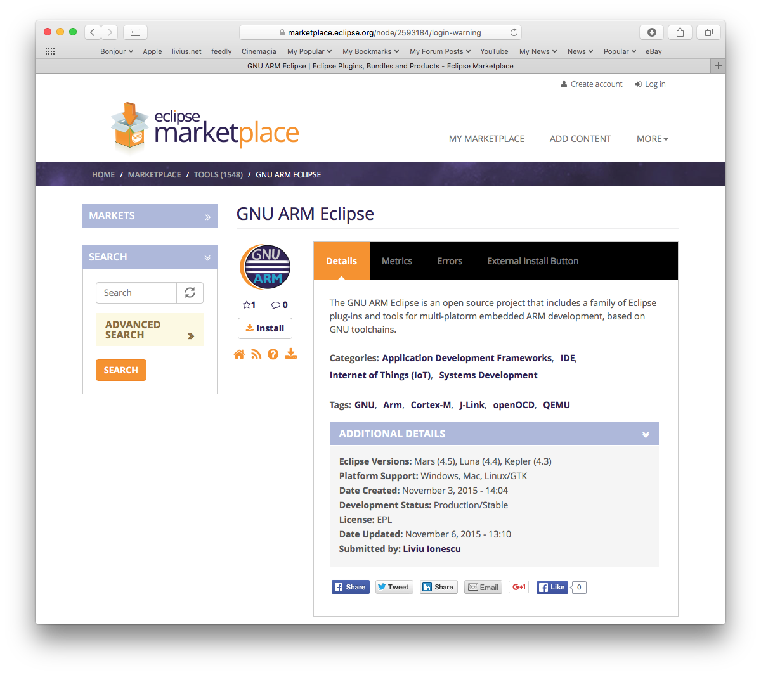Viewport: 761px width, 675px height.
Task: Open the RSS feed icon
Action: point(256,354)
